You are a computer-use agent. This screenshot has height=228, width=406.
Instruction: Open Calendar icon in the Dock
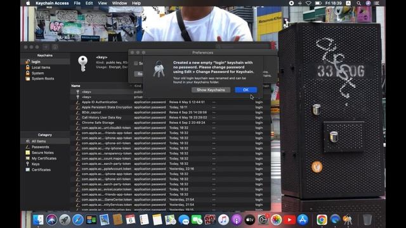pos(131,220)
